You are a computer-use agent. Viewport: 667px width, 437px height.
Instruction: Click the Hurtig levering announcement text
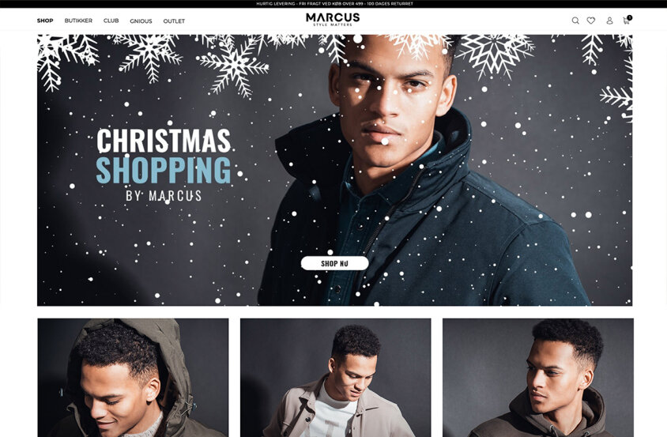click(275, 3)
